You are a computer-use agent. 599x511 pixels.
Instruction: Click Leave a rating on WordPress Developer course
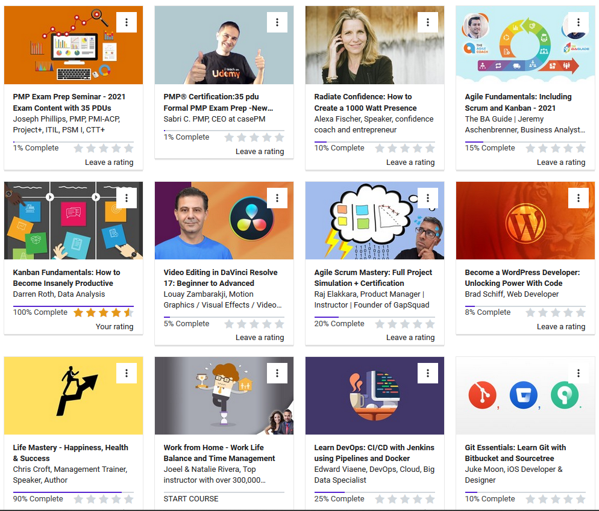click(x=560, y=326)
